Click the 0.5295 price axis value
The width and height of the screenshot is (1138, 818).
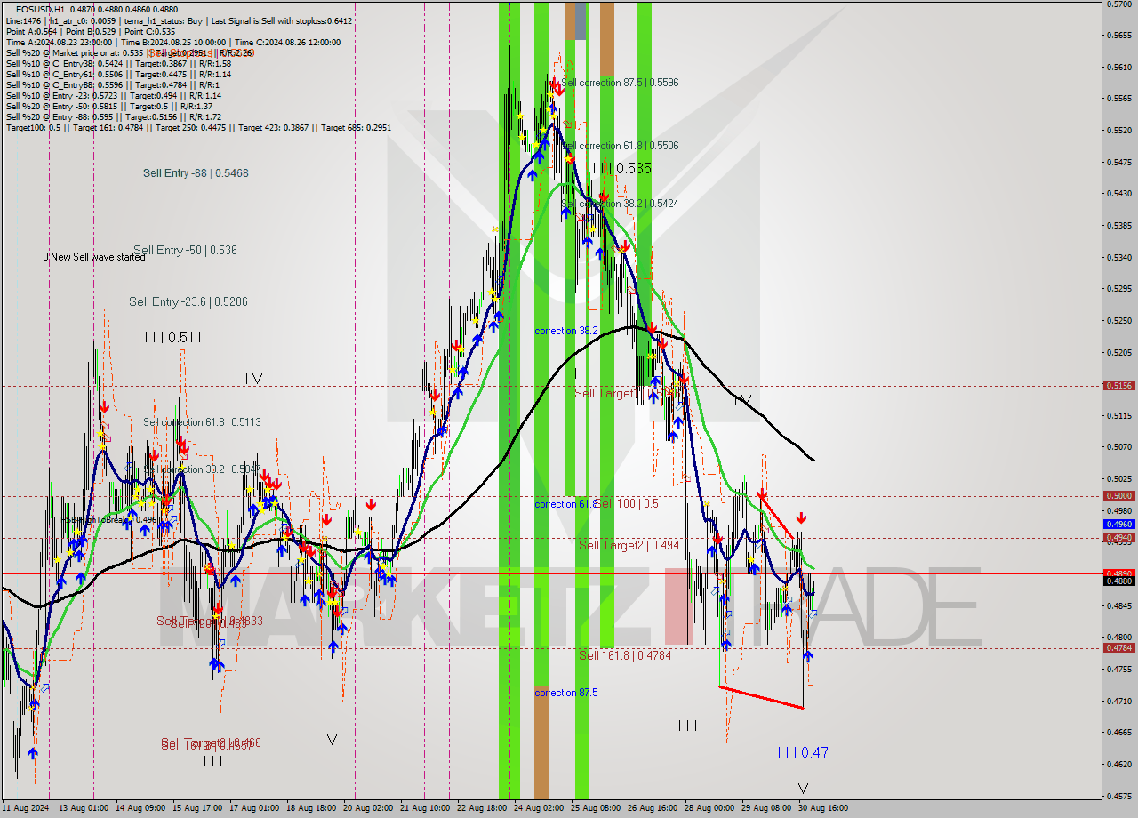(1118, 289)
